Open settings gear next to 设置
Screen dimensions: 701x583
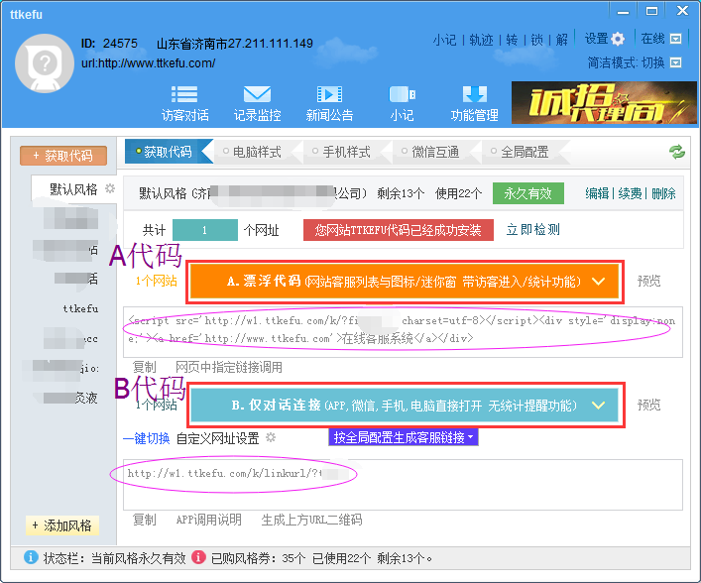[618, 39]
